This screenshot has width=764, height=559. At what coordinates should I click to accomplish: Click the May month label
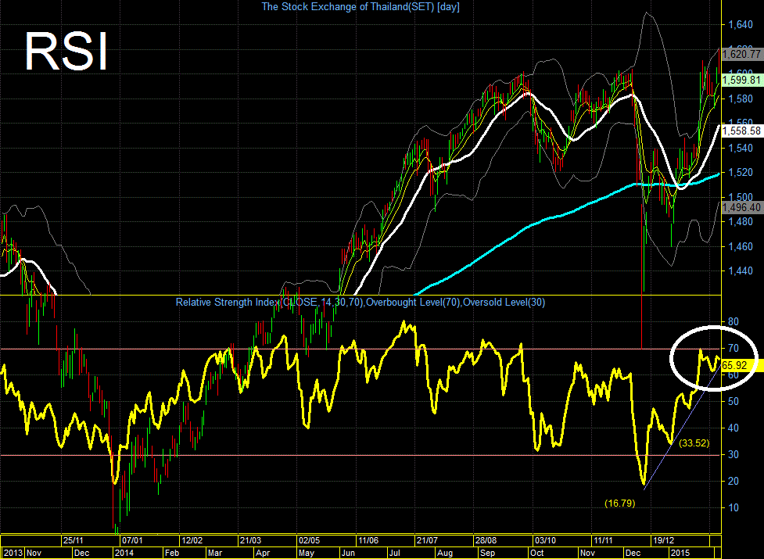[x=307, y=554]
